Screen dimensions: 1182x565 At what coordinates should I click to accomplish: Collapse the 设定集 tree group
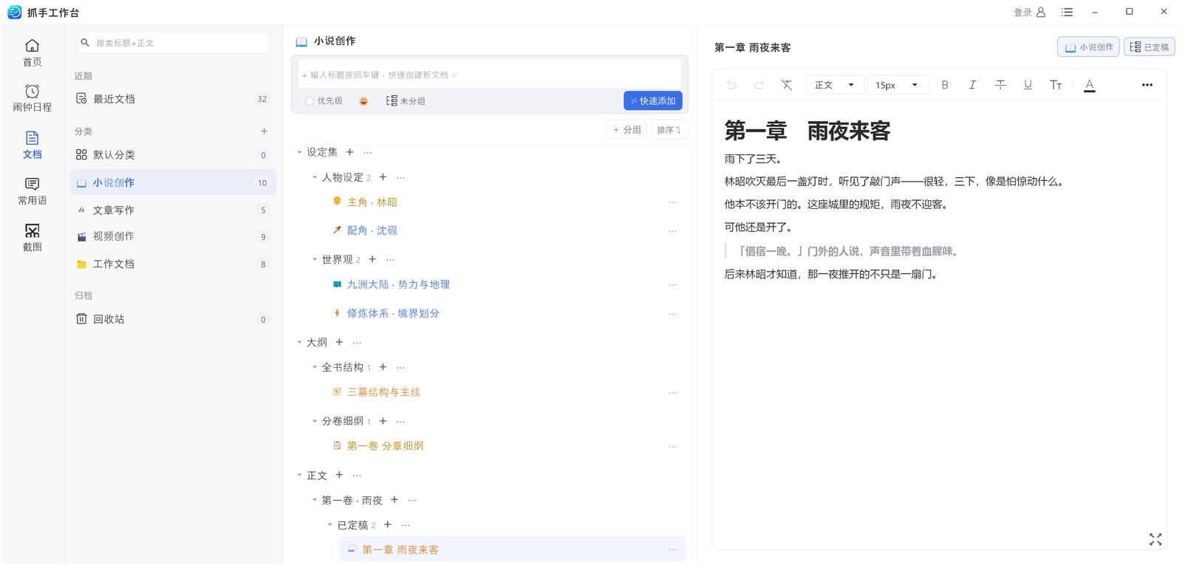pos(299,152)
